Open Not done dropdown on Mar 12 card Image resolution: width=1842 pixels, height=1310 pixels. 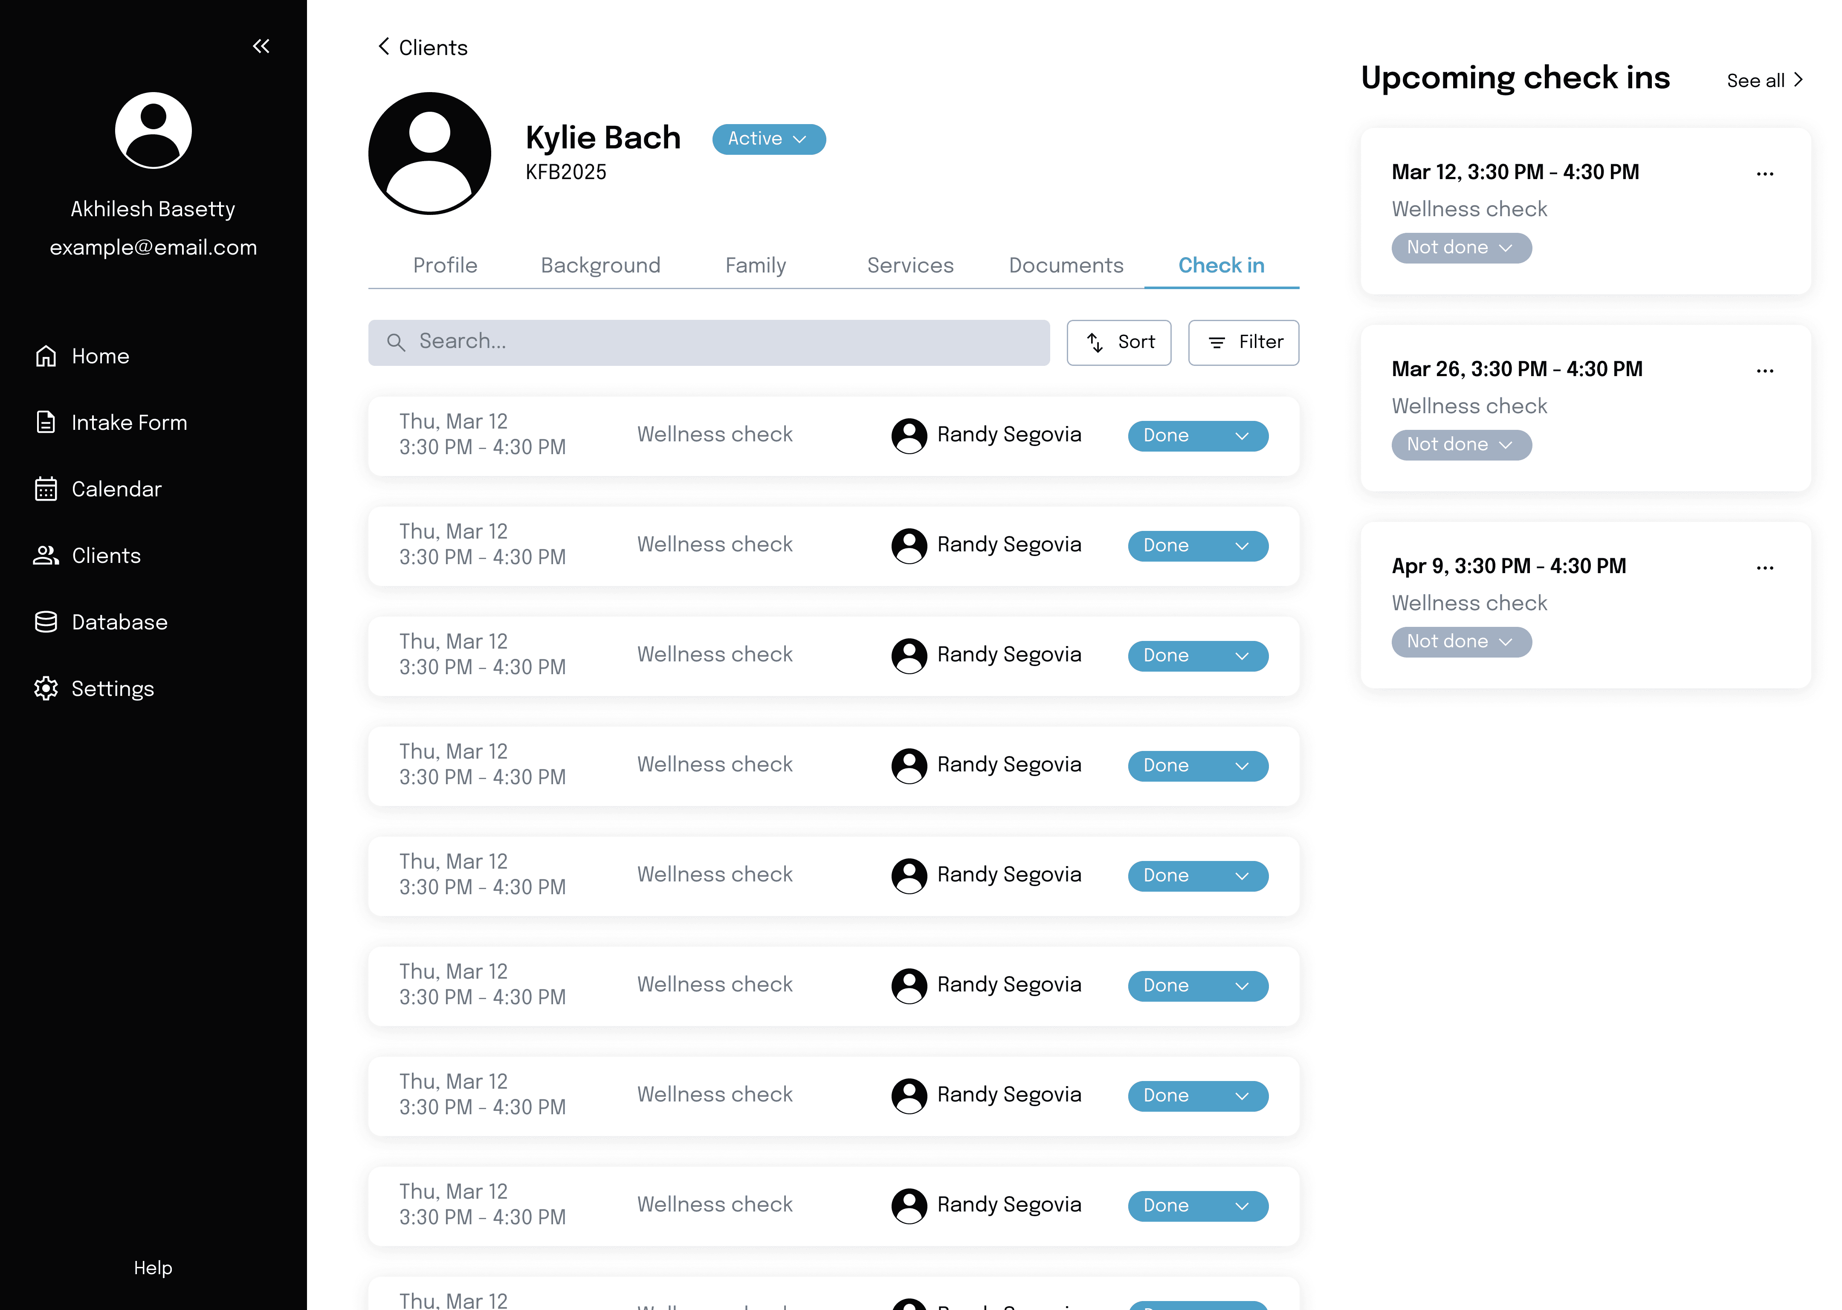click(x=1460, y=248)
